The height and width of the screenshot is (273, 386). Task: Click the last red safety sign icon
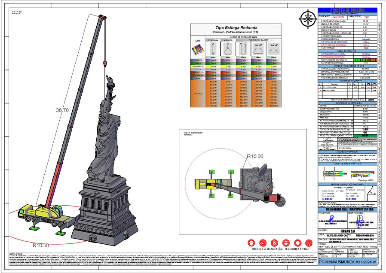pos(309,243)
